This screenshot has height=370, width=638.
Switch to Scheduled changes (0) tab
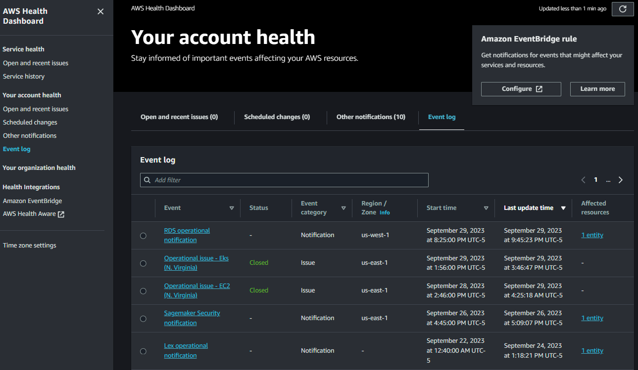[277, 117]
